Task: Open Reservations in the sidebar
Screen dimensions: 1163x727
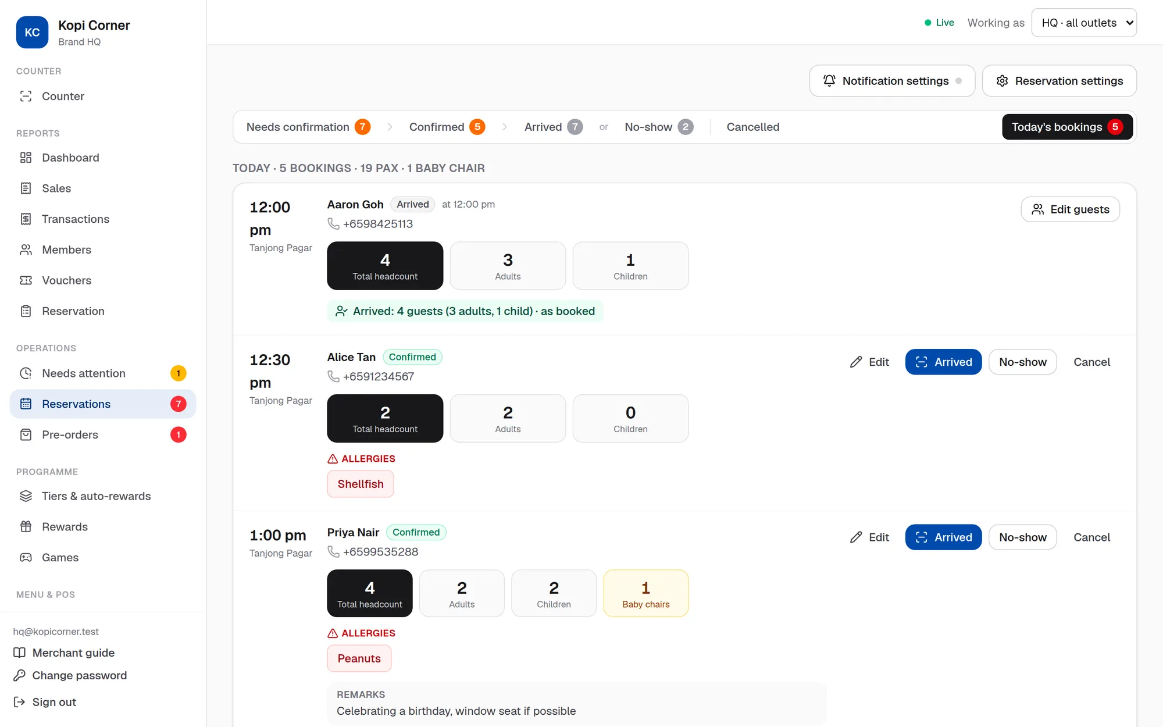Action: coord(103,404)
